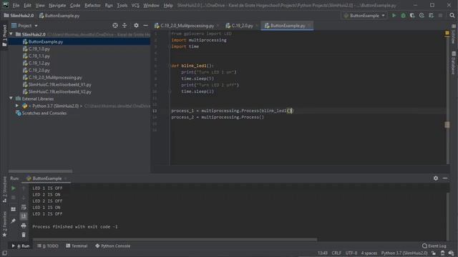
Task: Open the concurrency diagram run icon
Action: [431, 16]
